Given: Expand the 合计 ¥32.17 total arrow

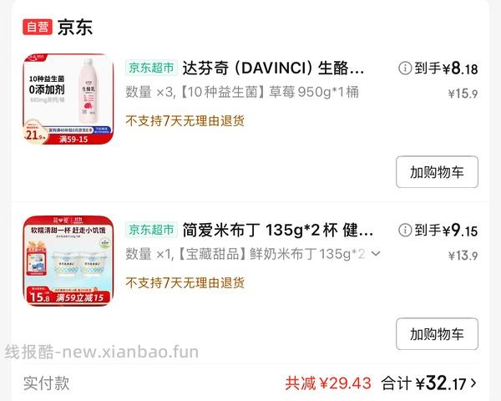Looking at the screenshot, I should point(473,383).
